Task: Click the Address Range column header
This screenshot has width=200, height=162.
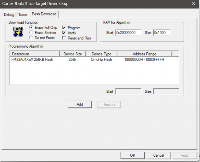Action: point(144,54)
